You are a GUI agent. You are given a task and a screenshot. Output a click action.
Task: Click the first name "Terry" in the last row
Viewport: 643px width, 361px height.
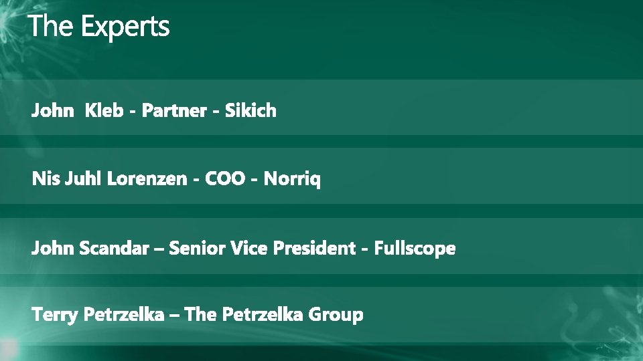(x=55, y=315)
